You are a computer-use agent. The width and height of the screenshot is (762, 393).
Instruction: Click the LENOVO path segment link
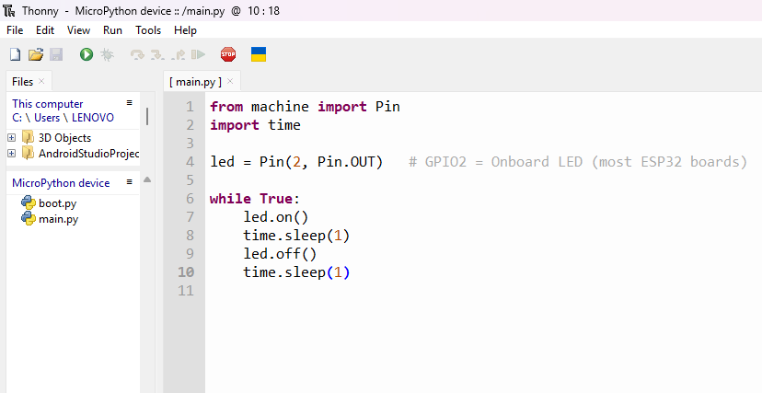point(93,118)
